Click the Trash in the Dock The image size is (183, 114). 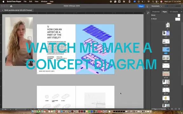click(x=150, y=112)
